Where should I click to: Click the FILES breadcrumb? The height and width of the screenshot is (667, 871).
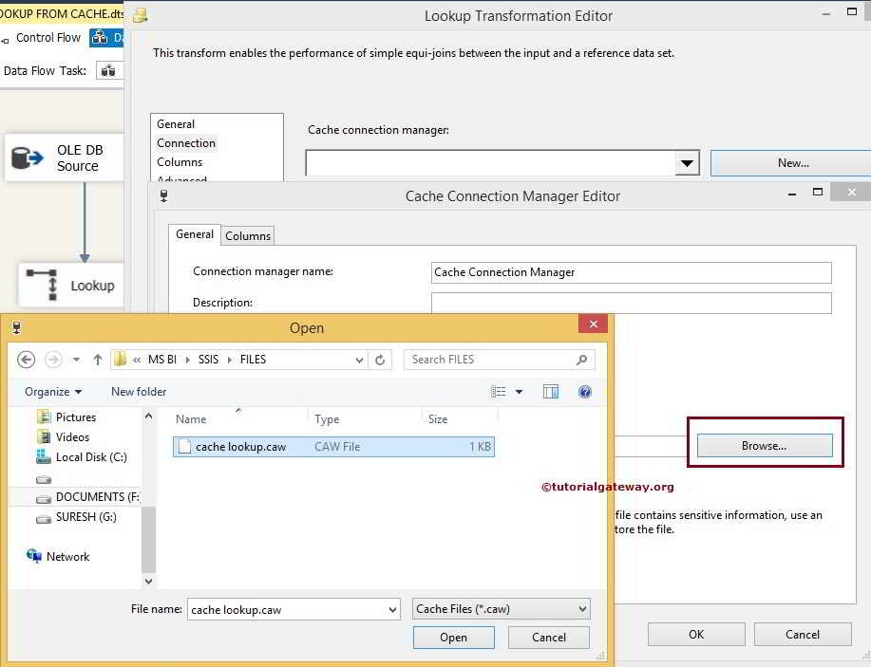[x=253, y=360]
